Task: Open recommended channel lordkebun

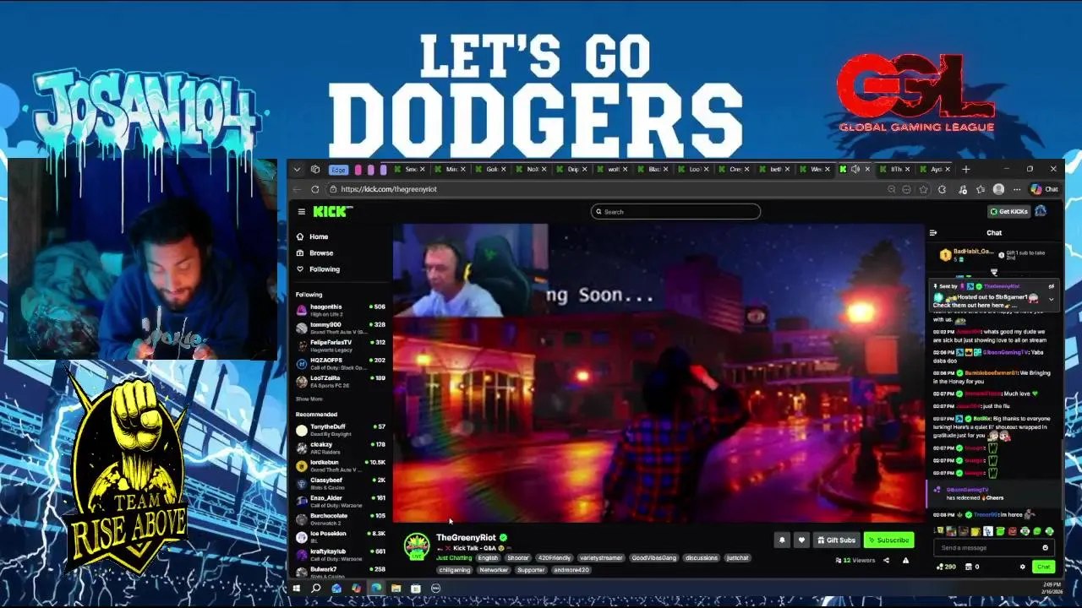Action: tap(340, 465)
